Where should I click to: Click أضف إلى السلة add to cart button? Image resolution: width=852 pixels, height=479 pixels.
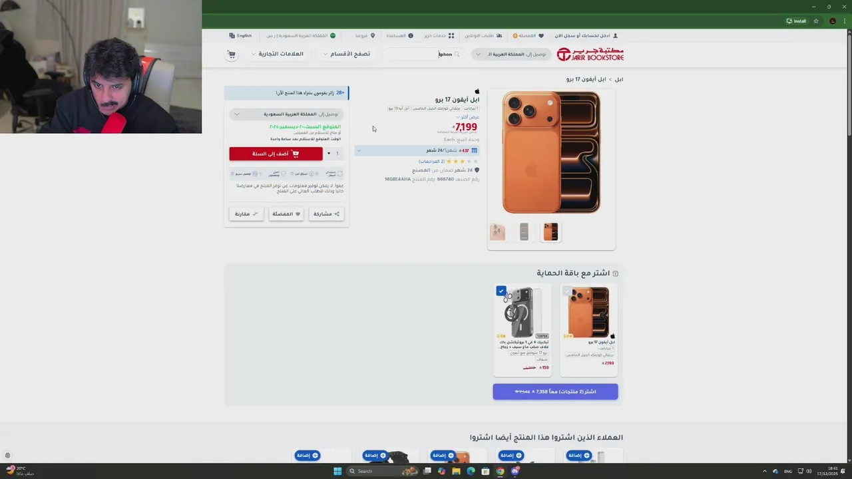276,154
